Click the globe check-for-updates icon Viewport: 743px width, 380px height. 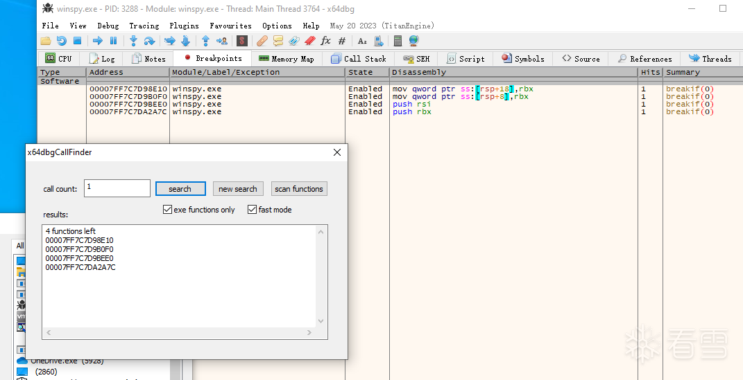coord(413,41)
